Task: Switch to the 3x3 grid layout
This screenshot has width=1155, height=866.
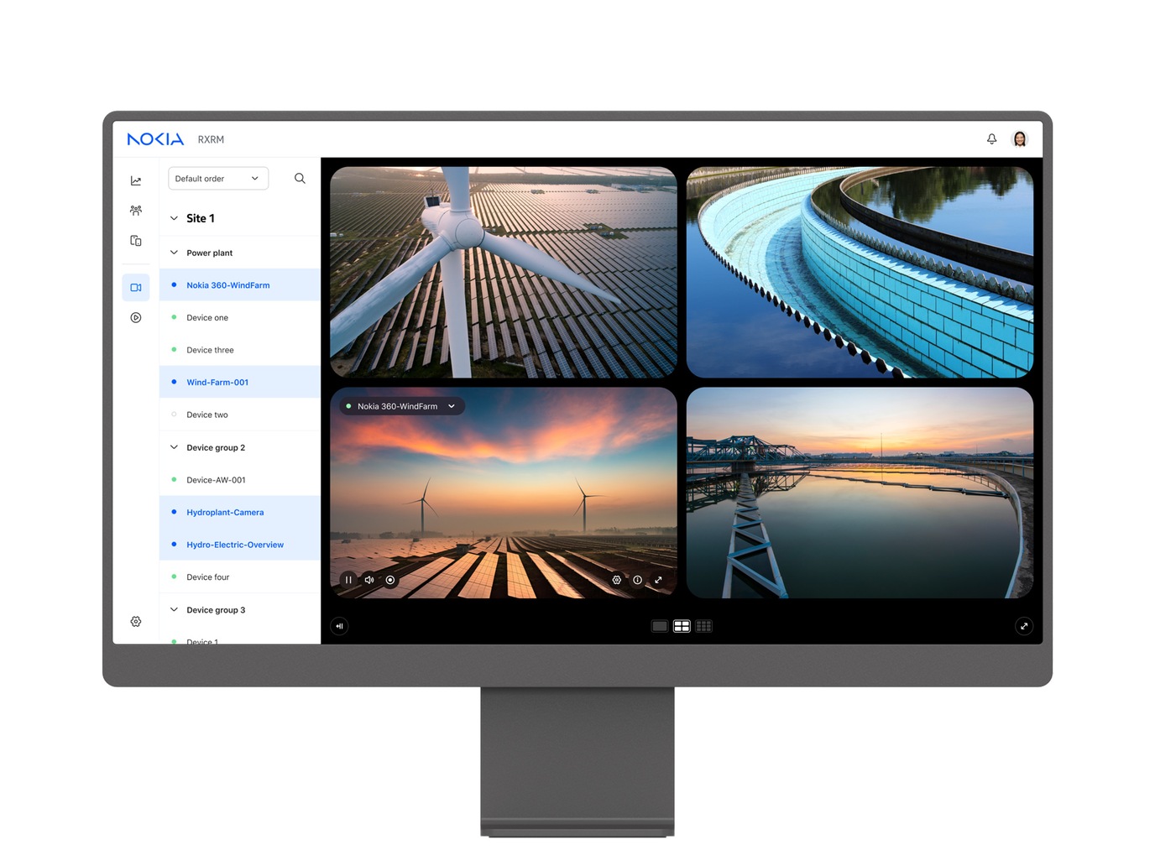Action: (703, 626)
